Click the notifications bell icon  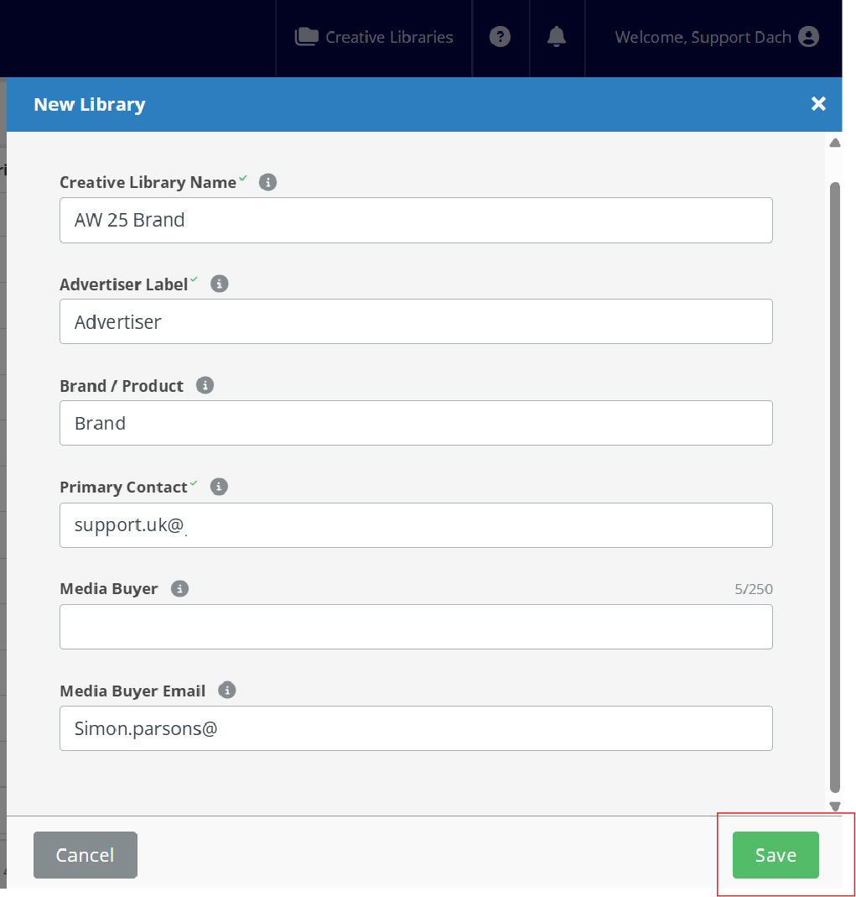tap(557, 37)
